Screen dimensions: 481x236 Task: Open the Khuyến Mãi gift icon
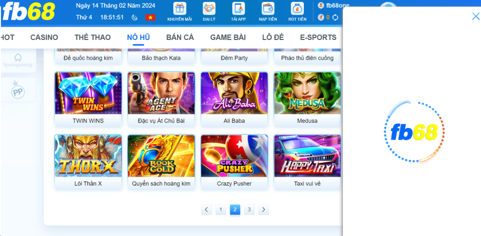coord(179,8)
